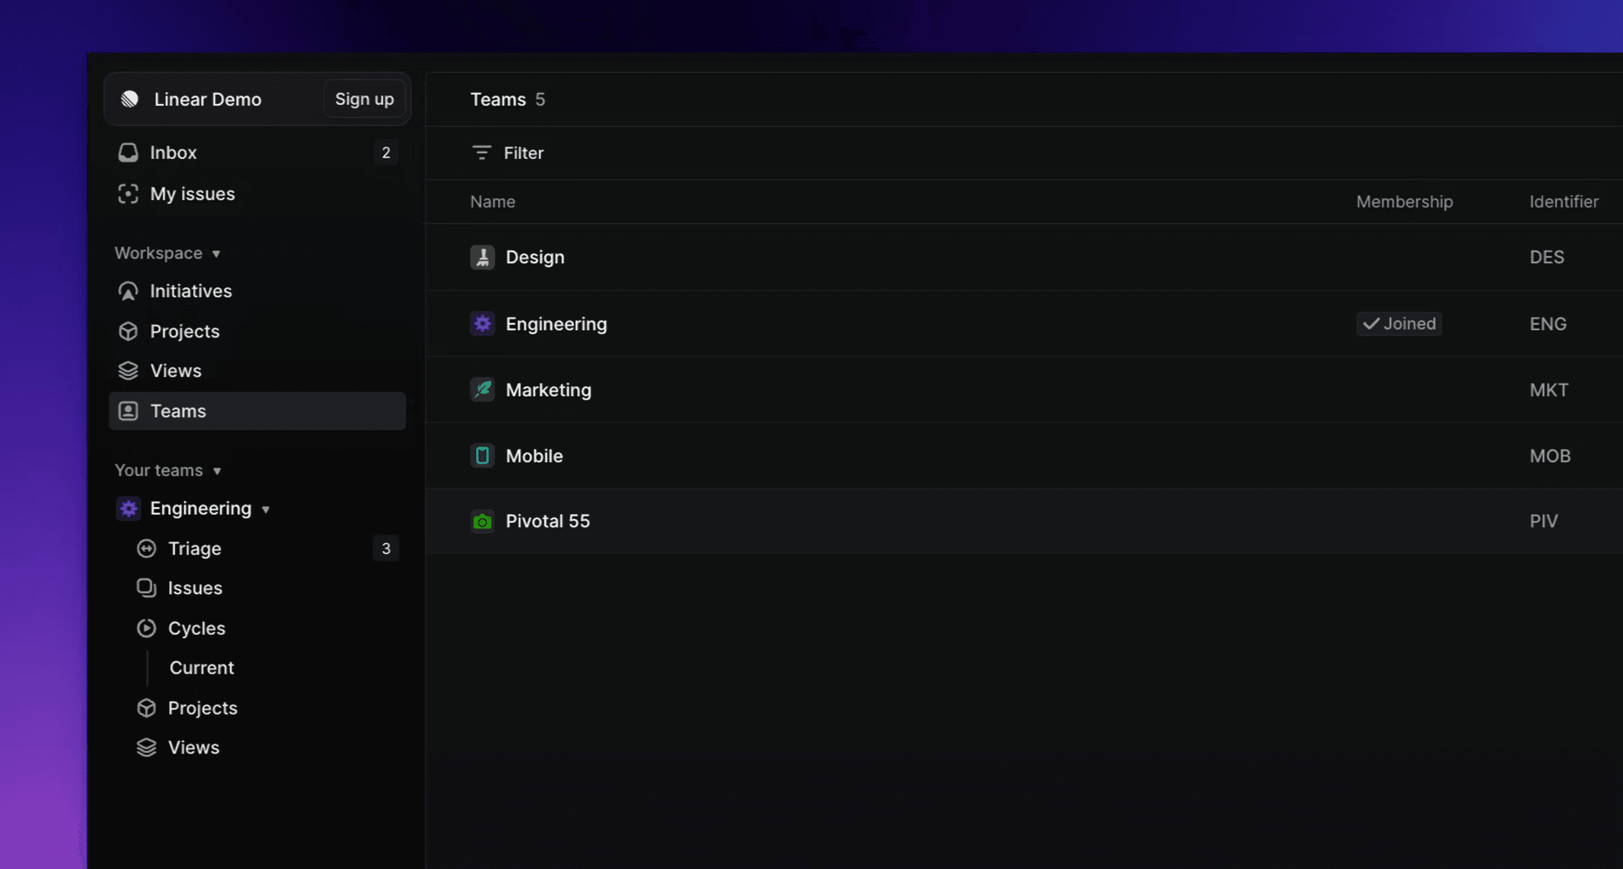Click the Triage count badge 3

click(x=386, y=548)
